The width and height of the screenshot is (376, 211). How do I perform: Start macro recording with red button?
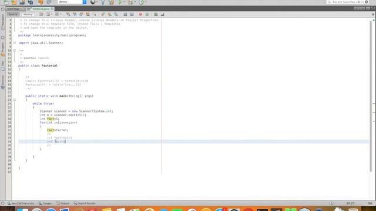[x=140, y=14]
